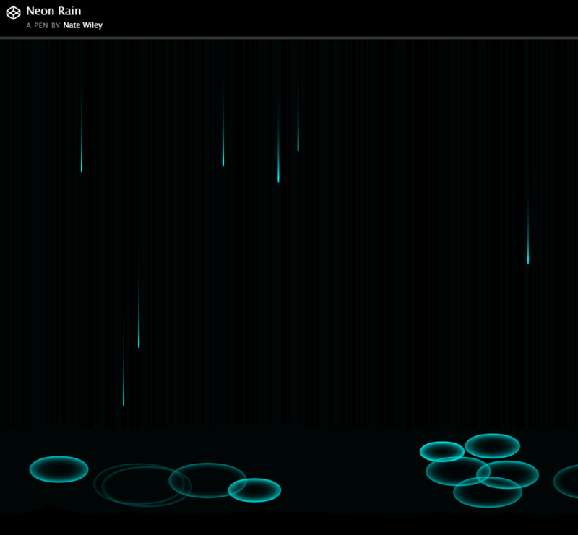
Task: Click the CodePen logo icon
Action: pyautogui.click(x=13, y=13)
